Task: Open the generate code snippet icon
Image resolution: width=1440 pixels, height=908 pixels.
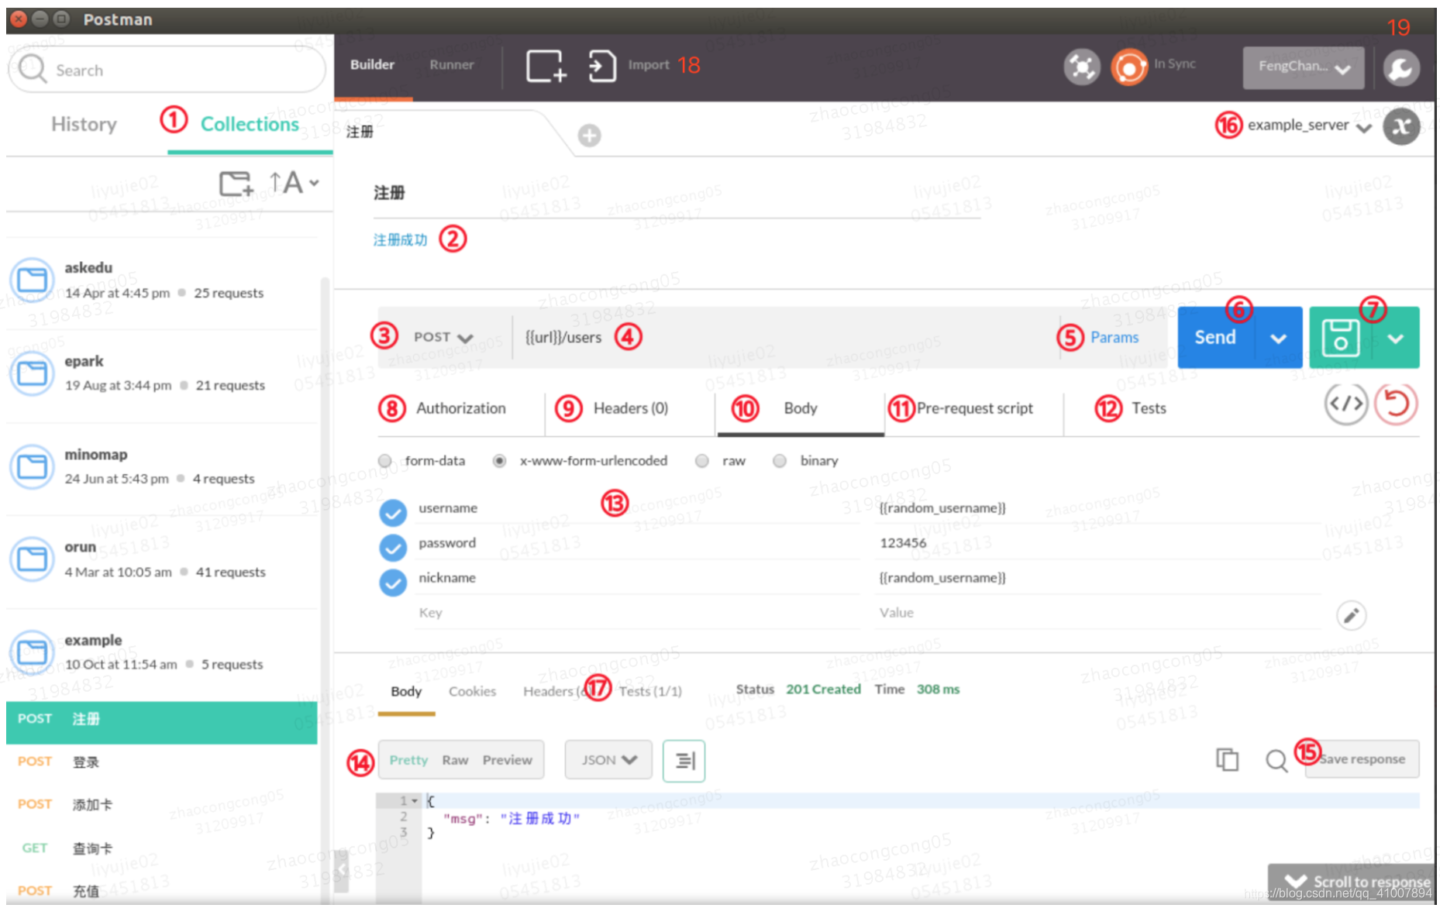Action: tap(1346, 404)
